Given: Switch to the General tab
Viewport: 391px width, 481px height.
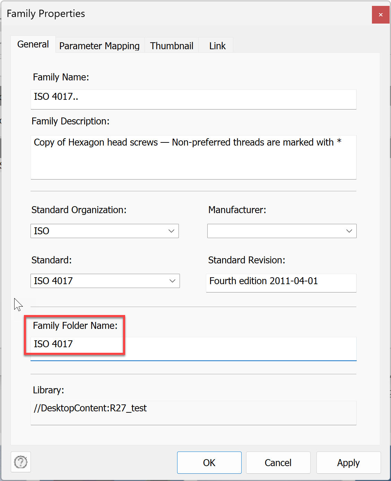Looking at the screenshot, I should point(33,44).
